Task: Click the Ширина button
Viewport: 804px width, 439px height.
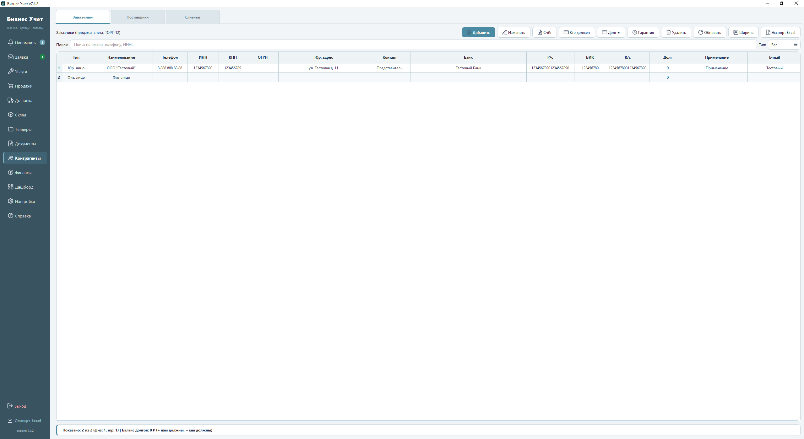Action: [x=743, y=32]
